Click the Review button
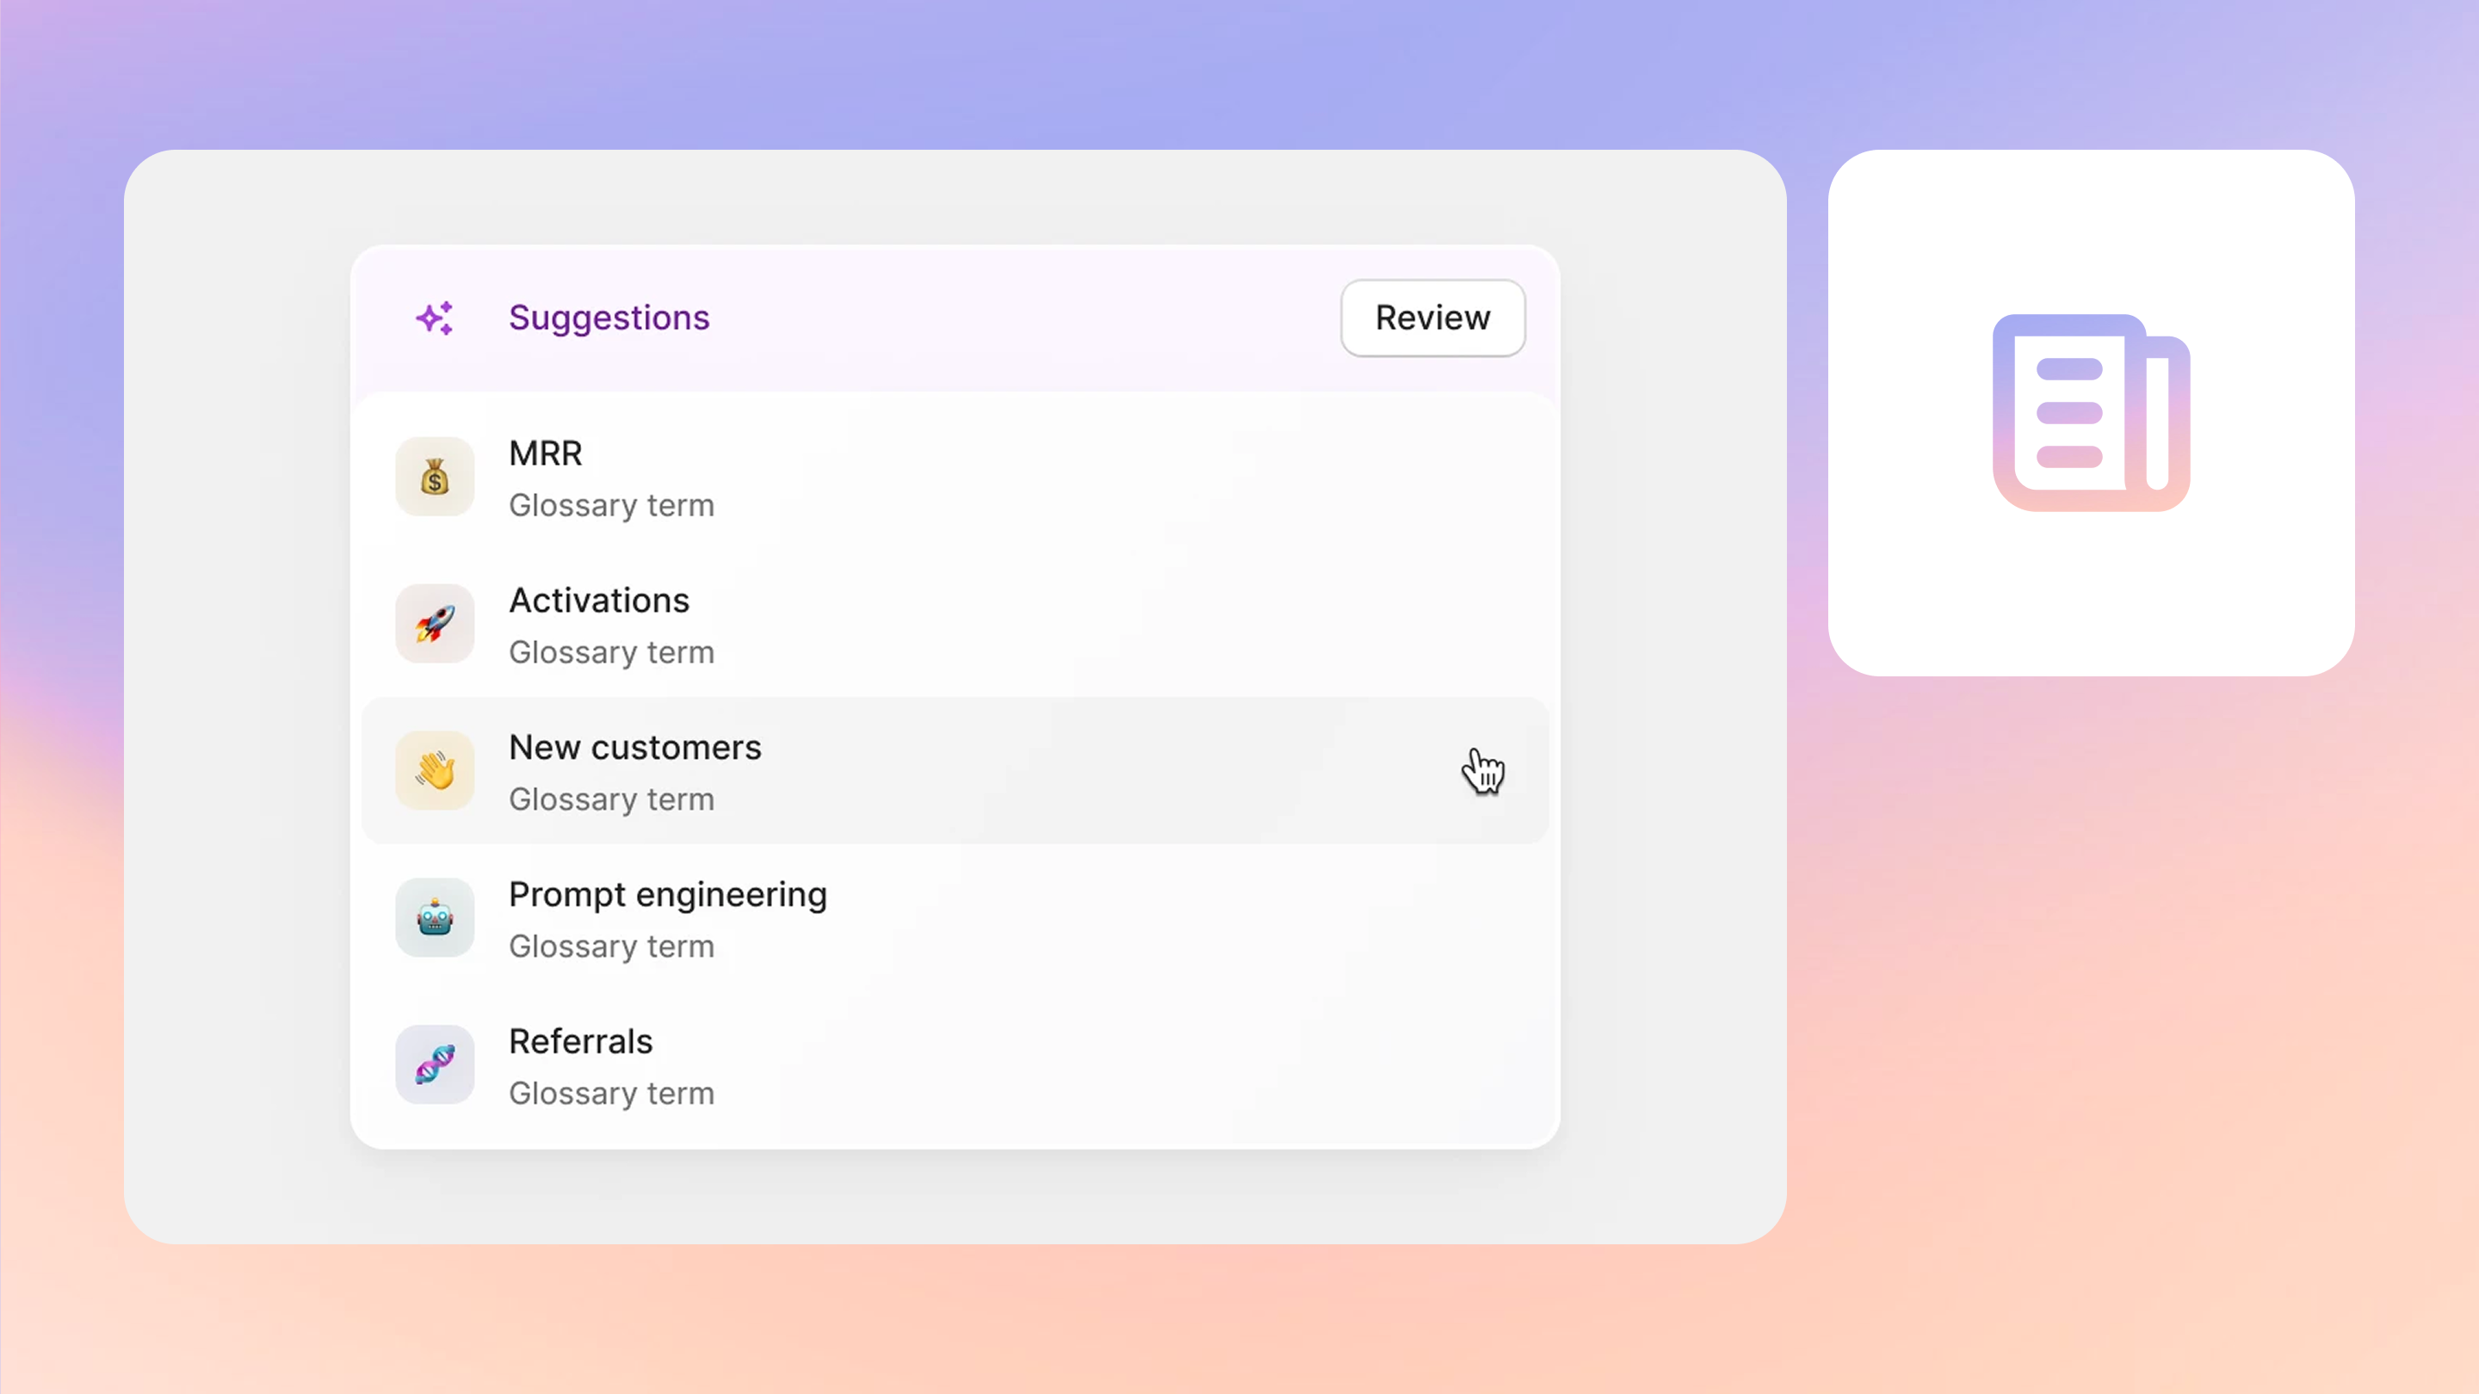Screen dimensions: 2479x1394 1432,318
